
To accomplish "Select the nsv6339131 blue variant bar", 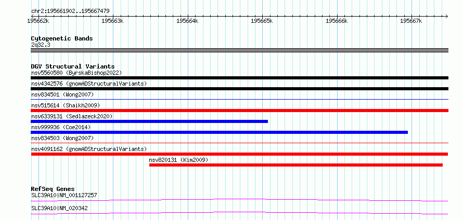I will (x=149, y=121).
